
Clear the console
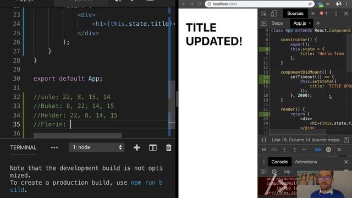[274, 172]
